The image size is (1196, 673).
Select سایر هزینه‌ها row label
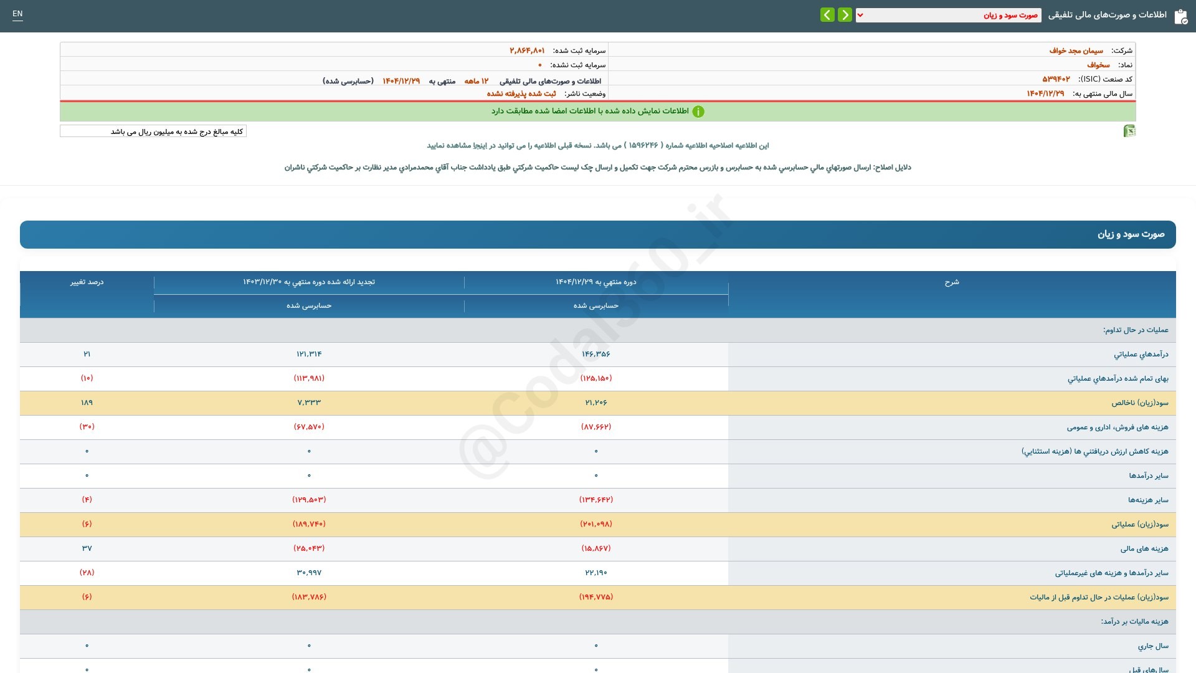coord(1148,500)
